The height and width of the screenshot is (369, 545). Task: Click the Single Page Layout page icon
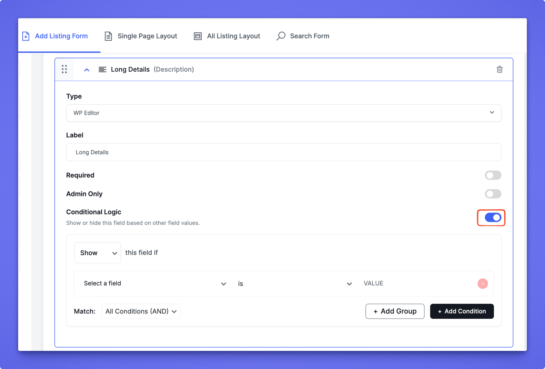pos(108,36)
